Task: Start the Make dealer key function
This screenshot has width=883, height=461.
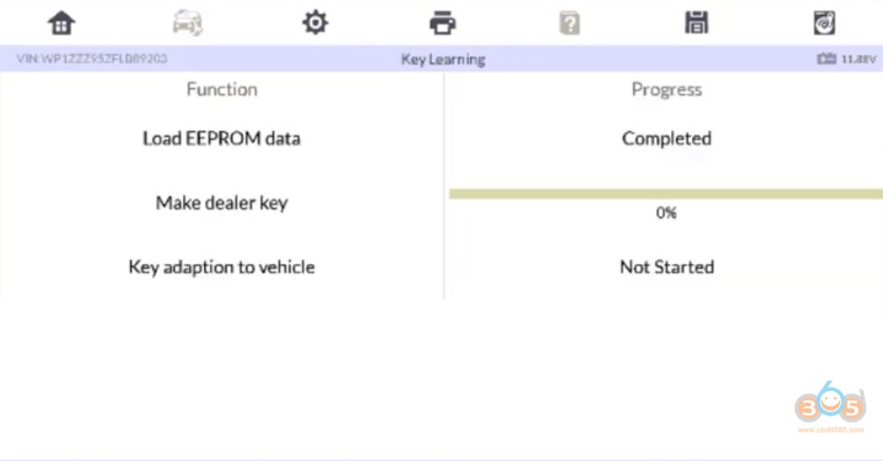Action: pyautogui.click(x=222, y=203)
